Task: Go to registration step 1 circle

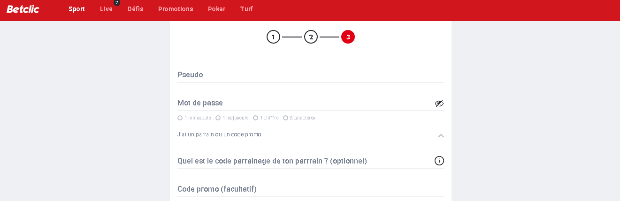Action: (x=273, y=37)
